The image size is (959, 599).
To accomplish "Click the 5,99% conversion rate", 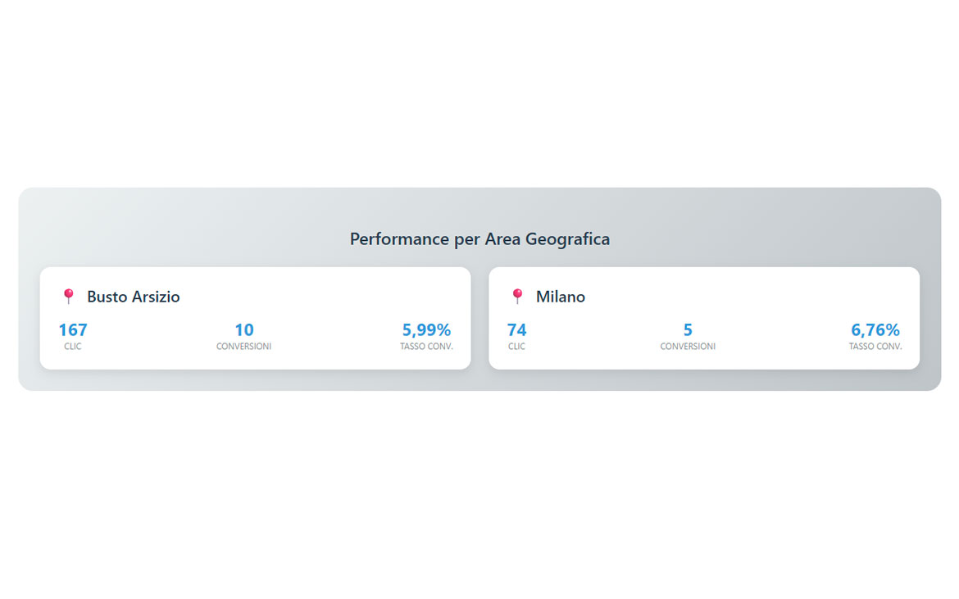I will coord(426,330).
